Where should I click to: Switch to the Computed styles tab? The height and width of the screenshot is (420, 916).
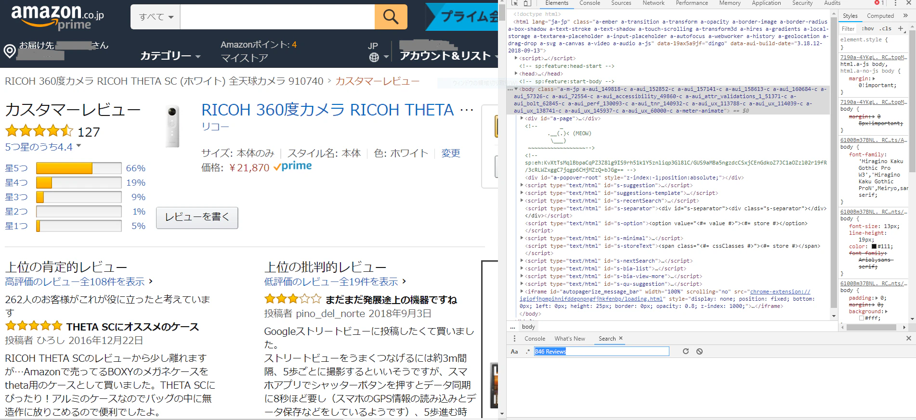point(880,16)
